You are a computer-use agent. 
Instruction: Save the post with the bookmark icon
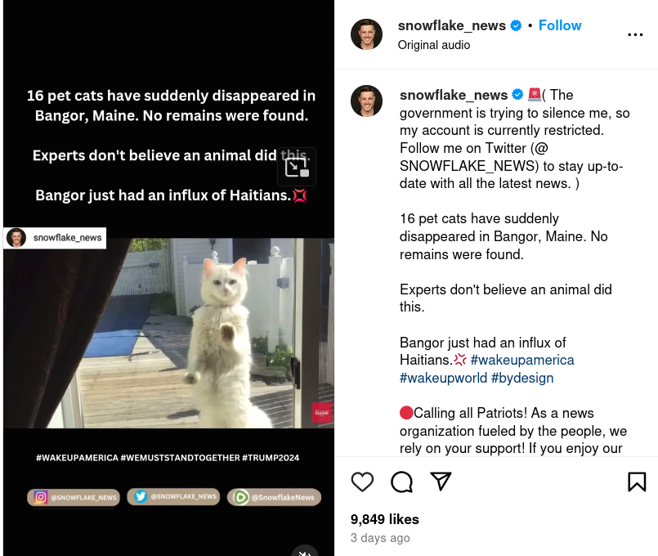tap(637, 482)
